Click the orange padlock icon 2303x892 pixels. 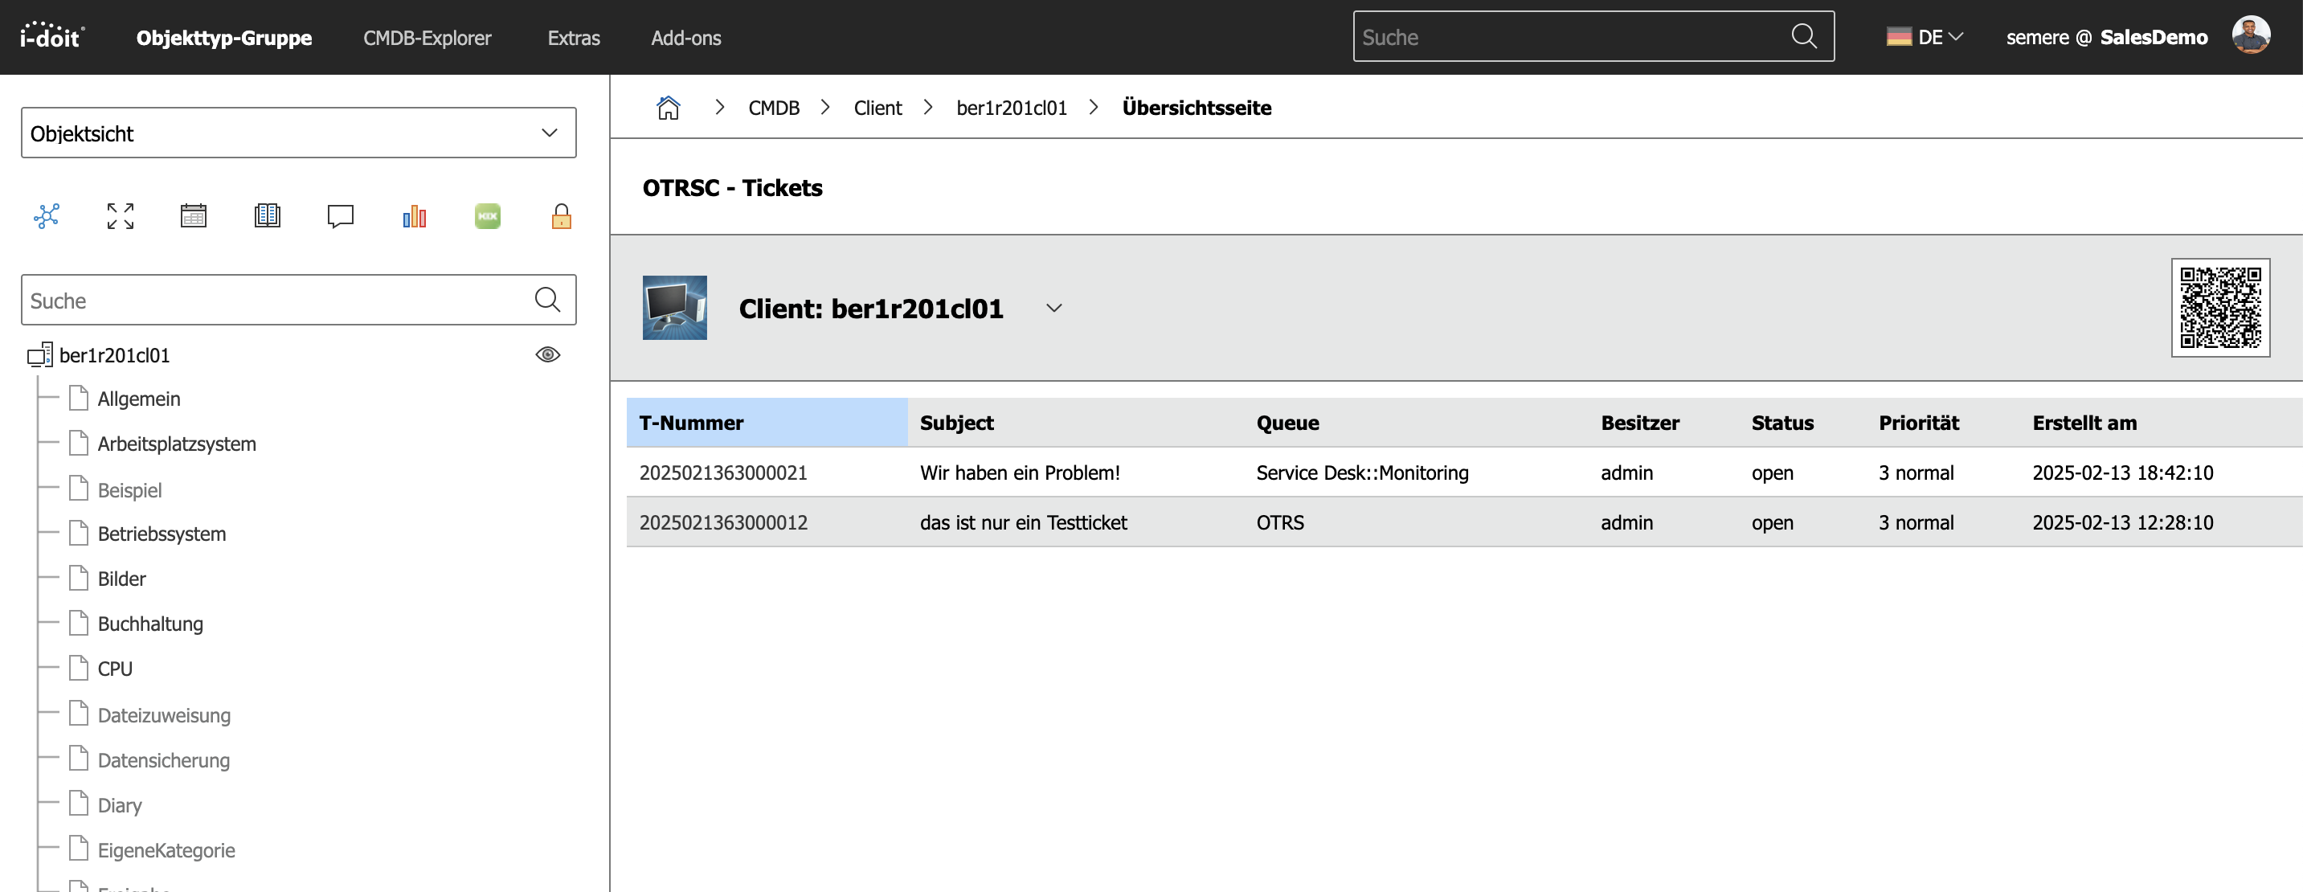tap(562, 215)
